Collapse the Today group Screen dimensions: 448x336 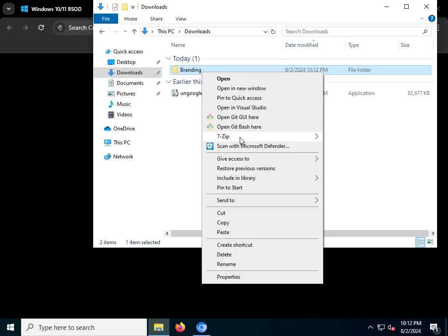click(x=168, y=59)
